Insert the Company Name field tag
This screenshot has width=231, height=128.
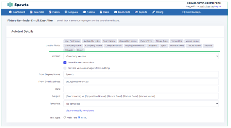(x=73, y=46)
